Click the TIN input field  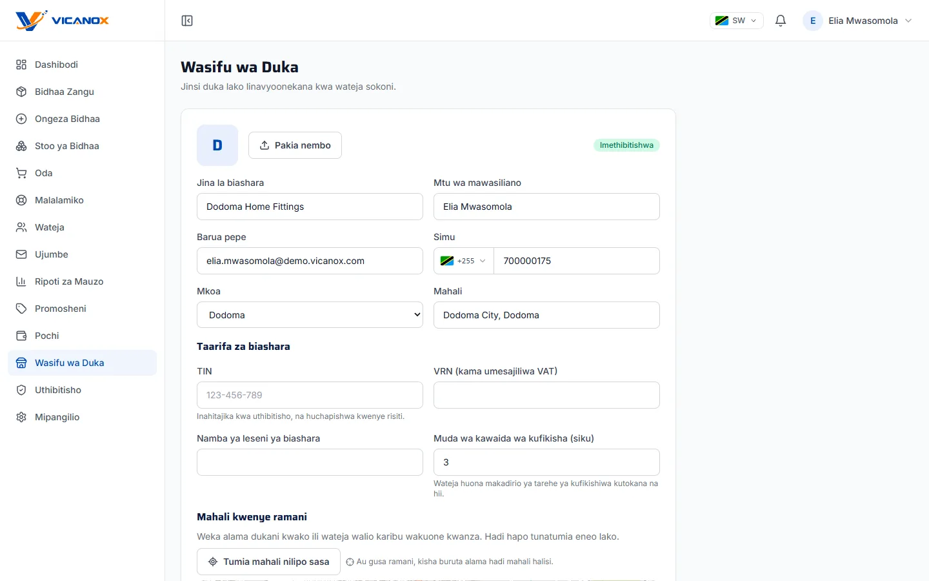(310, 395)
